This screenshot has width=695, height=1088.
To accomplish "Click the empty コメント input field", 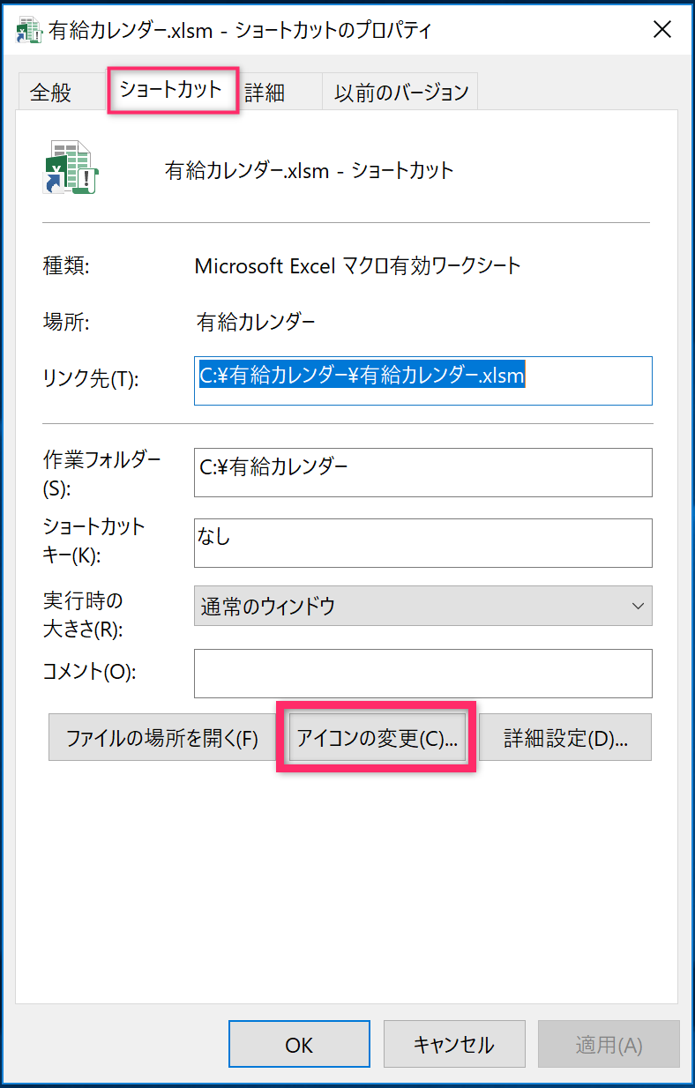I will pos(422,674).
